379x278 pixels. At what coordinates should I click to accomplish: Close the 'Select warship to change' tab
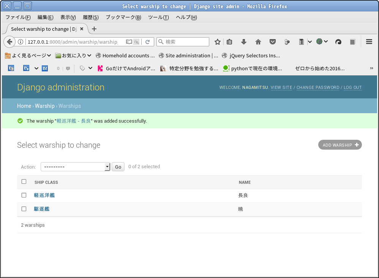(x=82, y=29)
